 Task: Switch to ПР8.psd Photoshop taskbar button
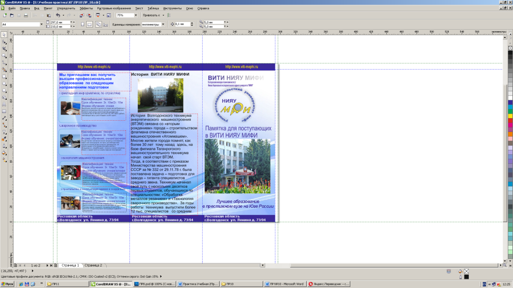pyautogui.click(x=155, y=284)
